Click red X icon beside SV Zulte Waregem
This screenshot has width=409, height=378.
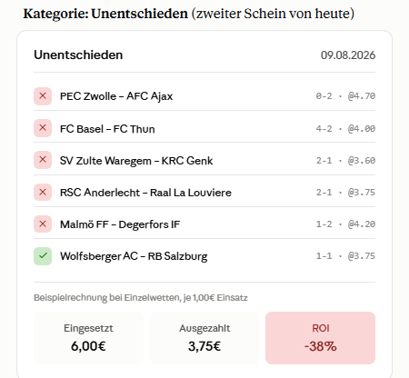click(x=43, y=160)
